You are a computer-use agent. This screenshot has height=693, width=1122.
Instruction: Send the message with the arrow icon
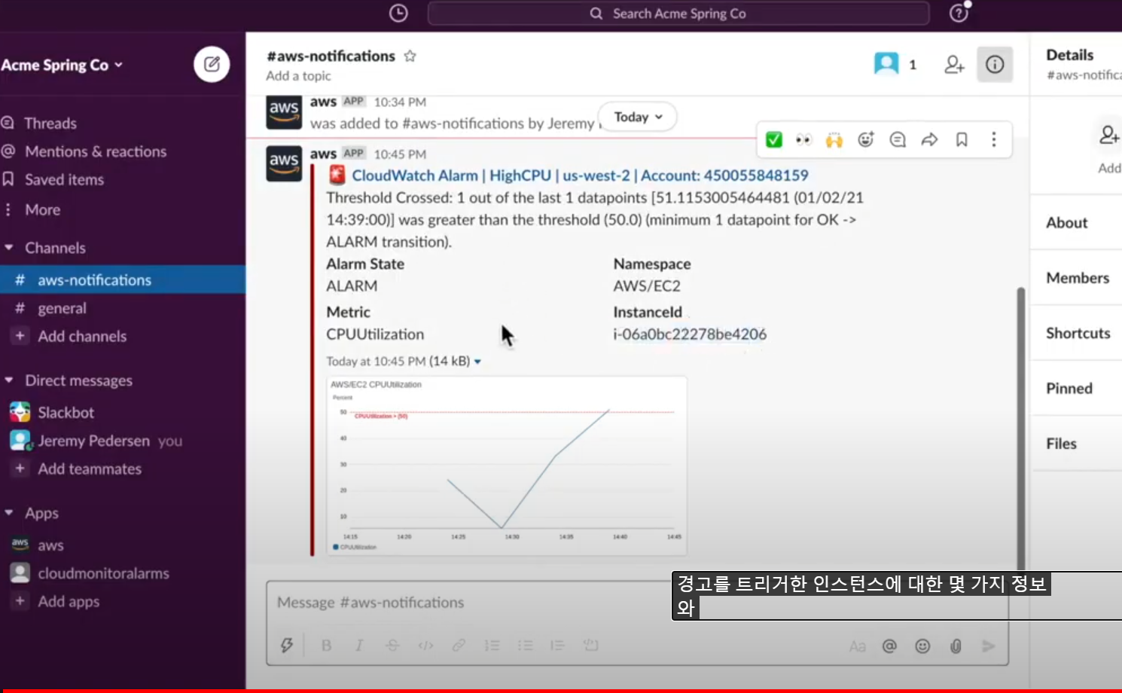[989, 646]
